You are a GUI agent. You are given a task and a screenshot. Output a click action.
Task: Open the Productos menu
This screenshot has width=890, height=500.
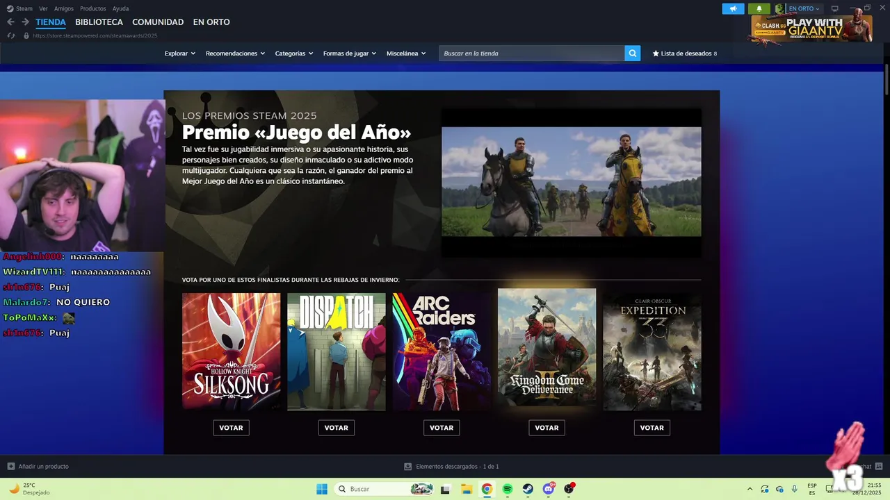click(x=93, y=8)
